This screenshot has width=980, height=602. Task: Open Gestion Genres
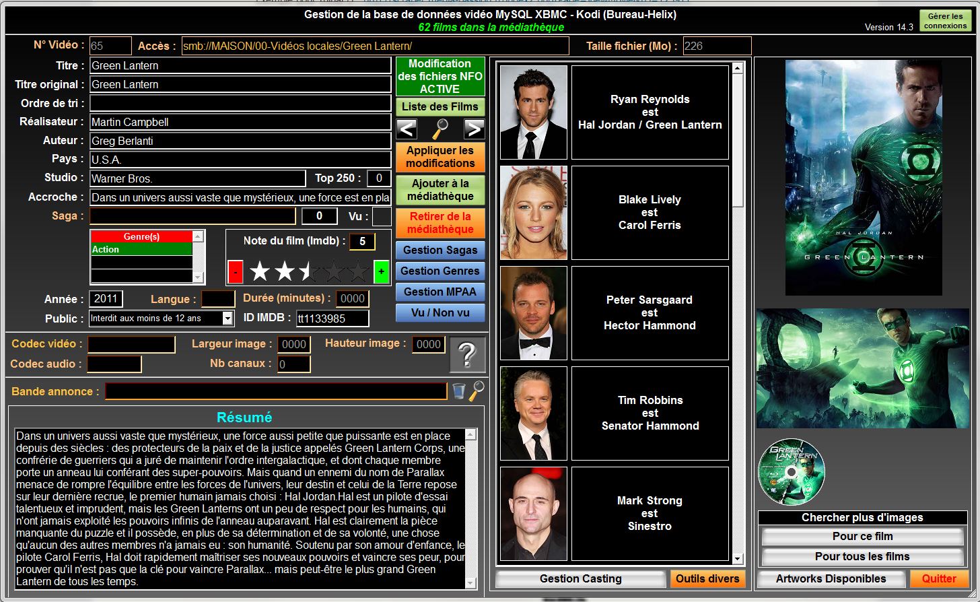[440, 271]
